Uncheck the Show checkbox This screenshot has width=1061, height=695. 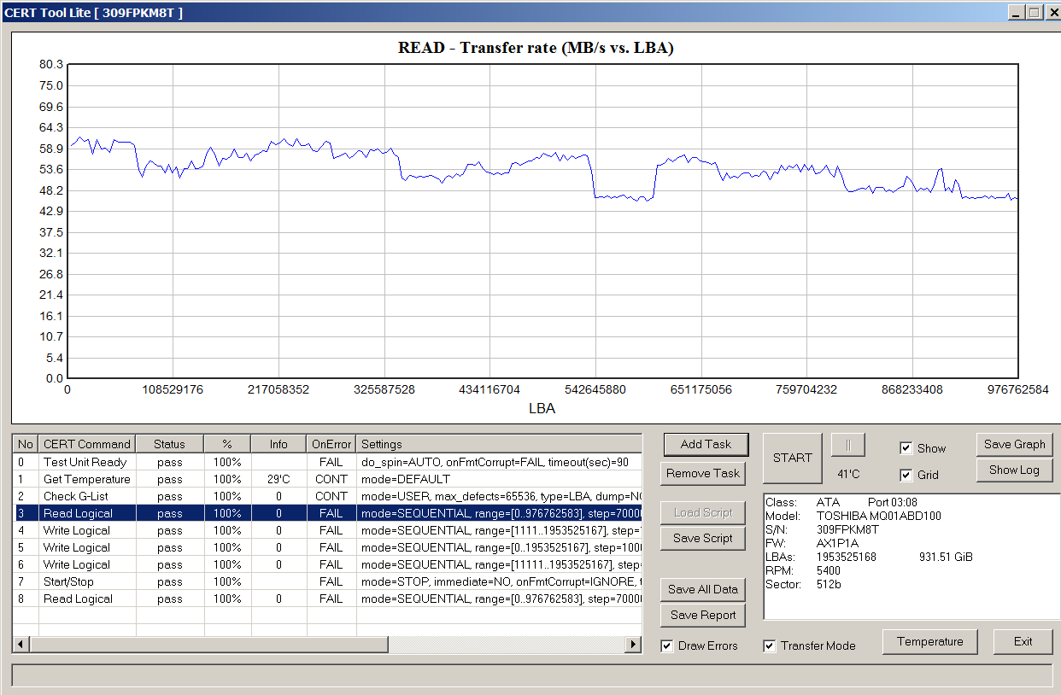(x=906, y=448)
